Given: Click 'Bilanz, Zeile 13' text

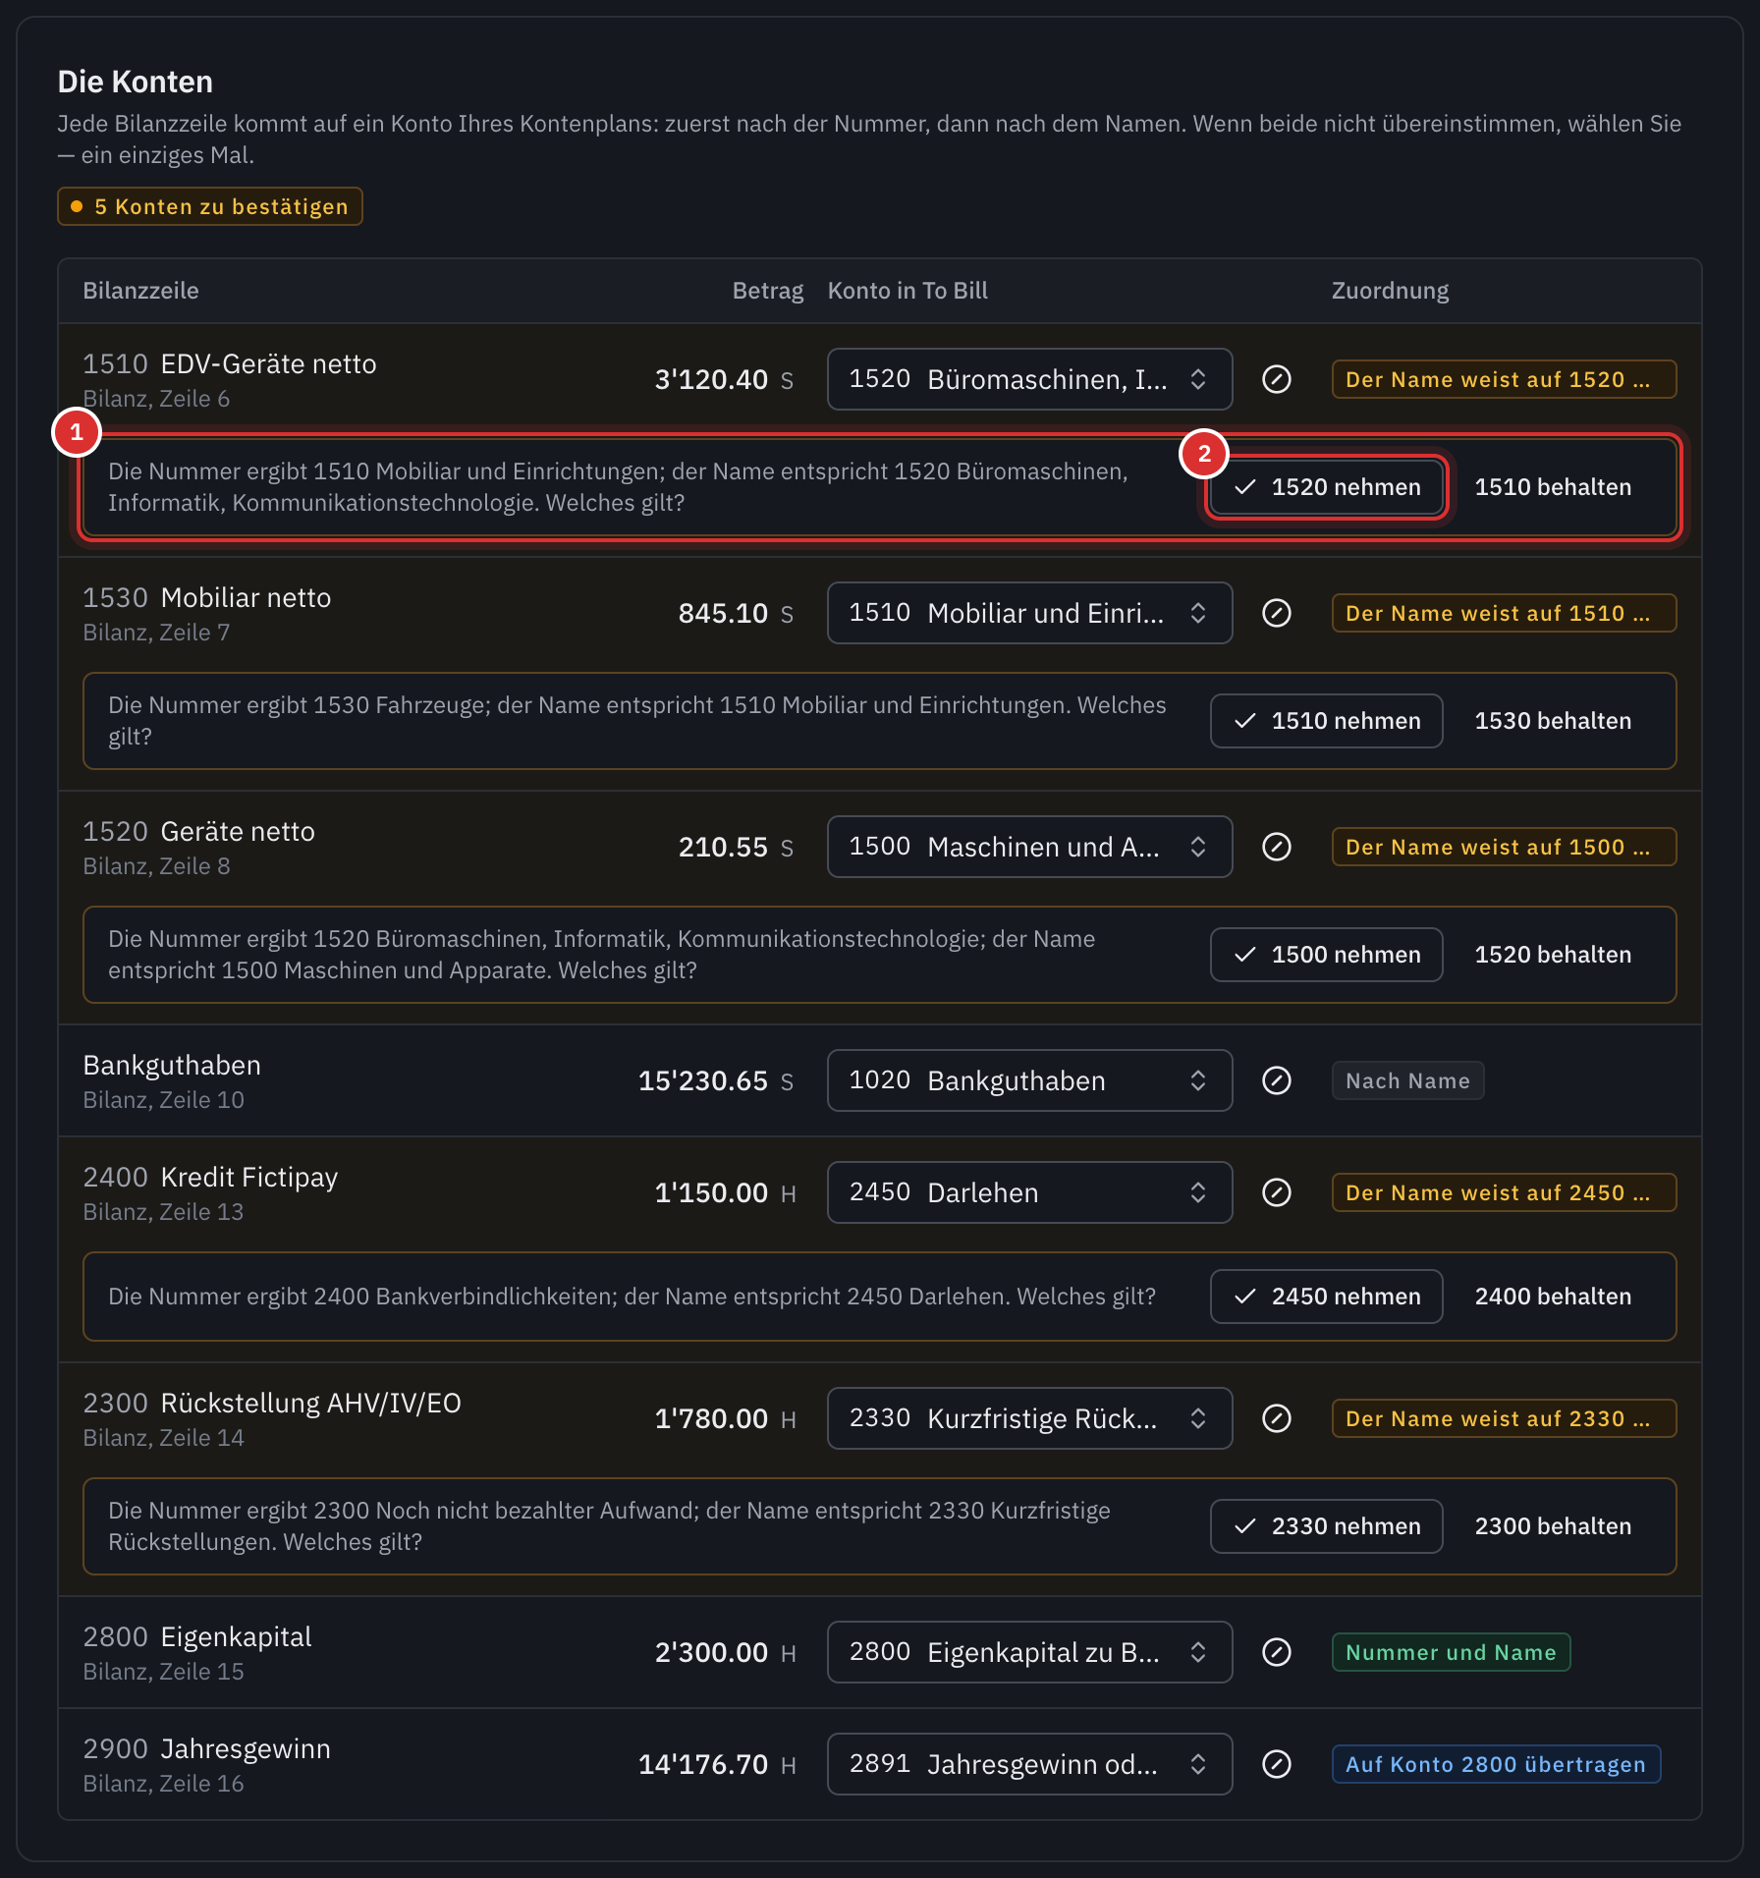Looking at the screenshot, I should 163,1212.
